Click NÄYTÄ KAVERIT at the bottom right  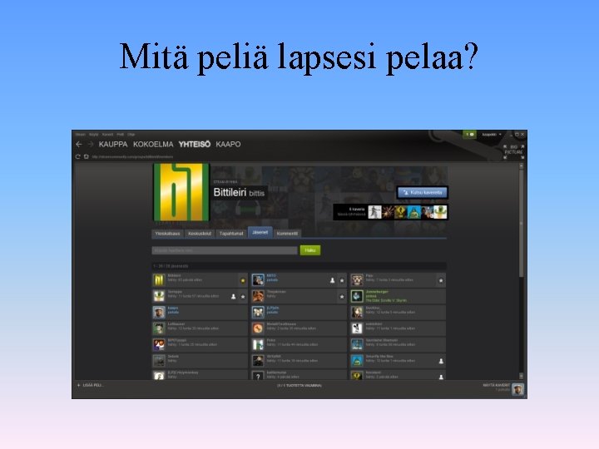496,385
